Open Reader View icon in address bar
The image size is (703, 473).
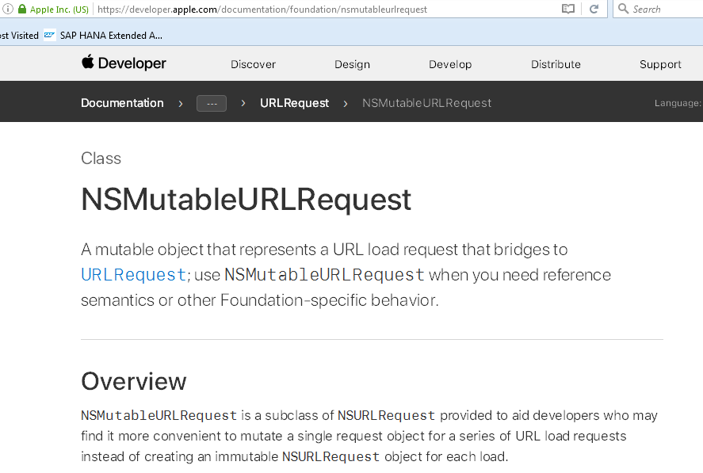[x=567, y=10]
